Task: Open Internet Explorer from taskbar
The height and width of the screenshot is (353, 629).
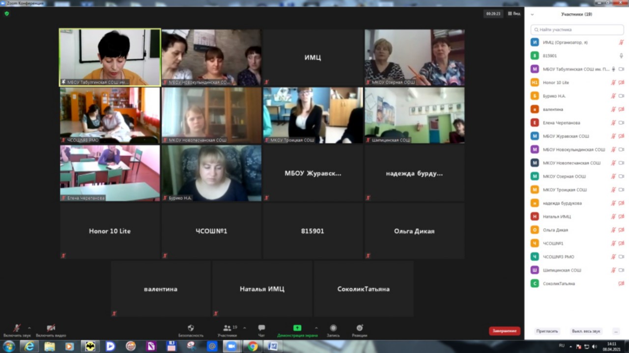Action: pos(29,347)
